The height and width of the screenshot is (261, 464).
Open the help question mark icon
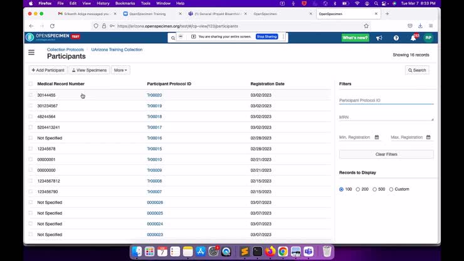[x=396, y=38]
